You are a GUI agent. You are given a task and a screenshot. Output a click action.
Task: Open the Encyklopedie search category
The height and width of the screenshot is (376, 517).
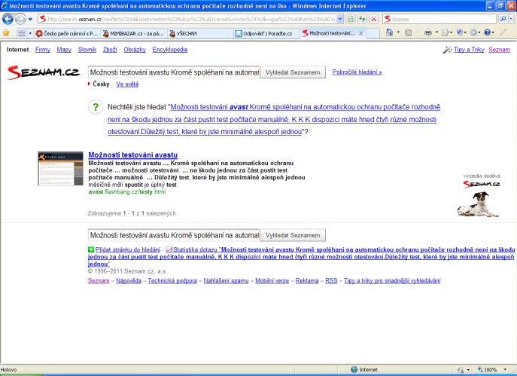pos(170,50)
